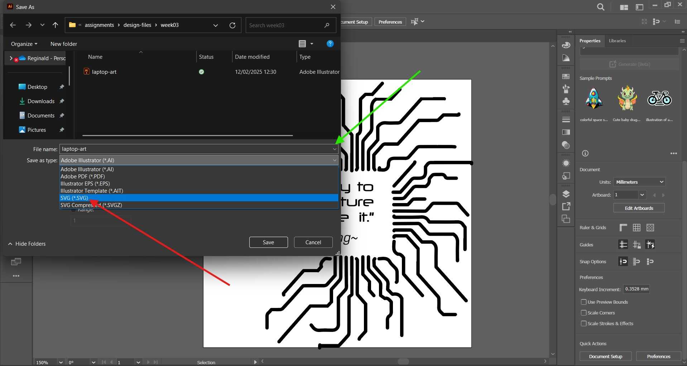Toggle Snap to Point option
This screenshot has width=687, height=366.
pyautogui.click(x=623, y=261)
